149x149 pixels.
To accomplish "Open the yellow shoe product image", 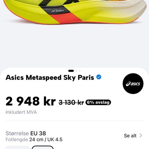I will coord(74,12).
